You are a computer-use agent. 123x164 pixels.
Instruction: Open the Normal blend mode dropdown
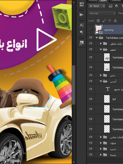[102, 13]
